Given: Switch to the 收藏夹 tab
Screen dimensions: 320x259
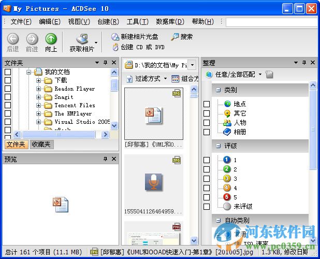Looking at the screenshot, I should click(x=41, y=145).
